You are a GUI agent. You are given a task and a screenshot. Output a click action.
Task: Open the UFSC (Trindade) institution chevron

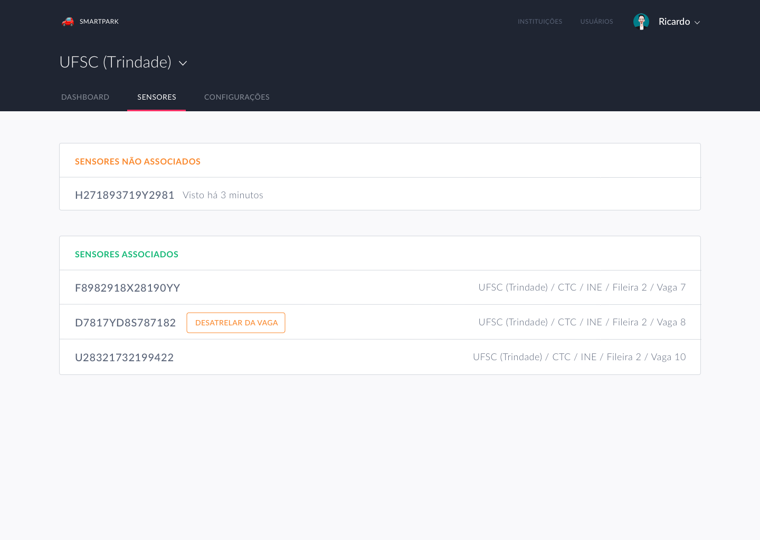[183, 63]
